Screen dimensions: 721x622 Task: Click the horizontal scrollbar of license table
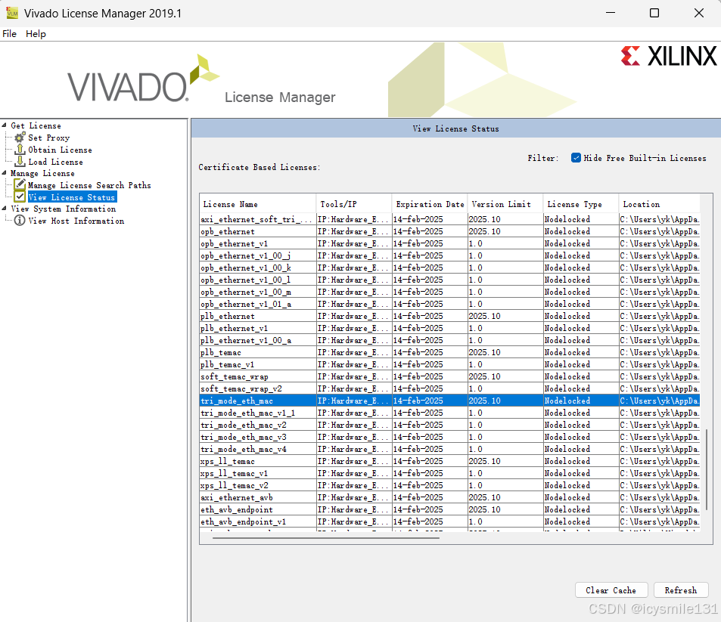[x=325, y=537]
